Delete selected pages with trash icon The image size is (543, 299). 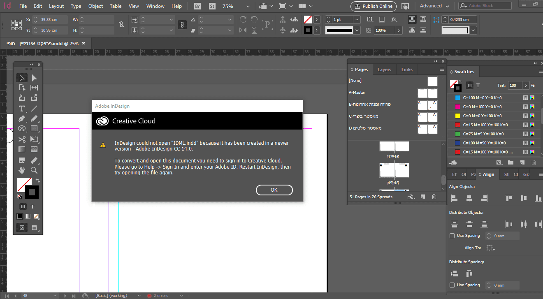434,197
